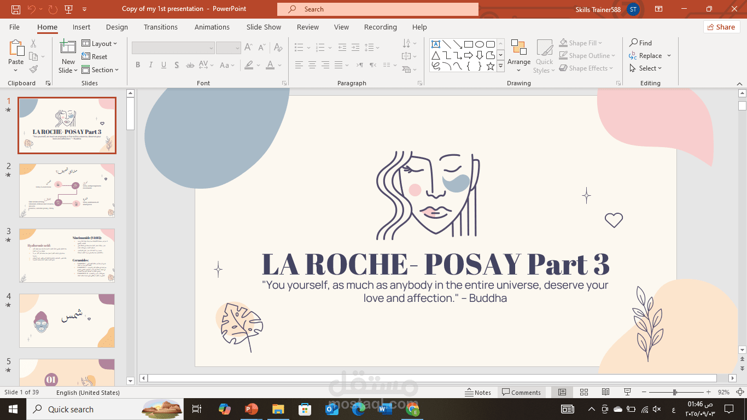Image resolution: width=747 pixels, height=420 pixels.
Task: Open the Review tab
Action: click(308, 27)
